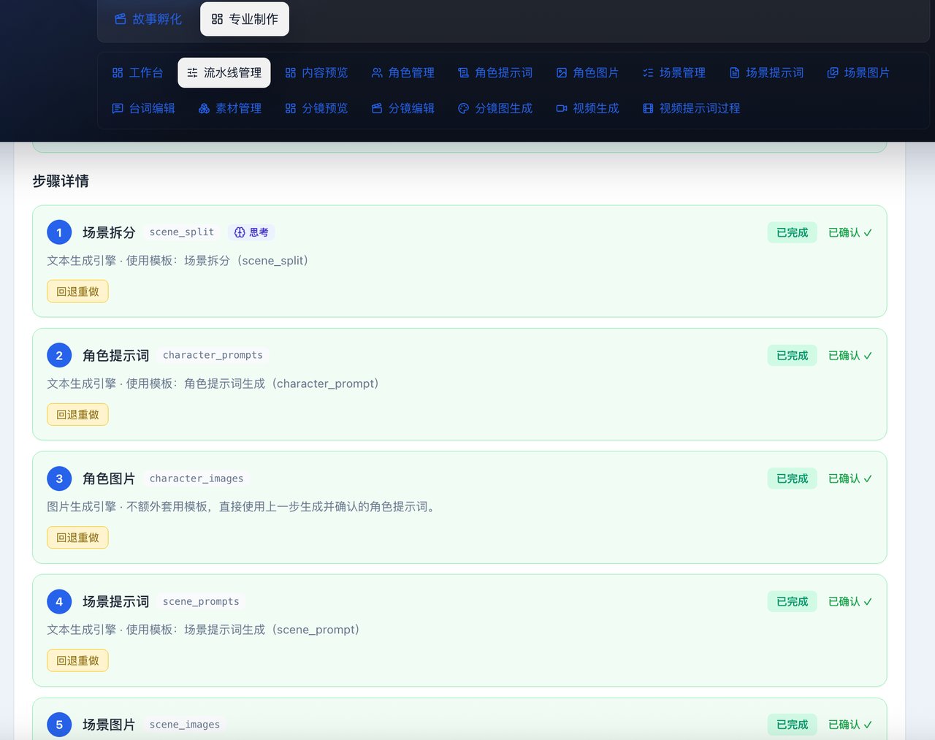Click the 角色提示词 nav icon
This screenshot has height=740, width=935.
tap(463, 73)
